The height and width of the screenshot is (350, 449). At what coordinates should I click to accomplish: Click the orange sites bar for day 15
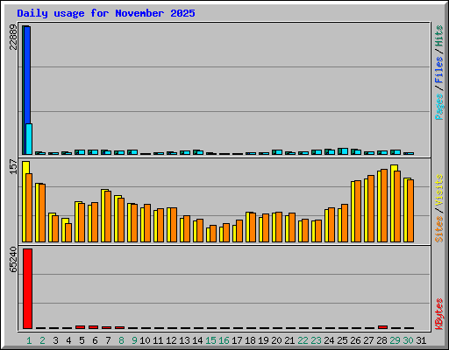pos(213,234)
